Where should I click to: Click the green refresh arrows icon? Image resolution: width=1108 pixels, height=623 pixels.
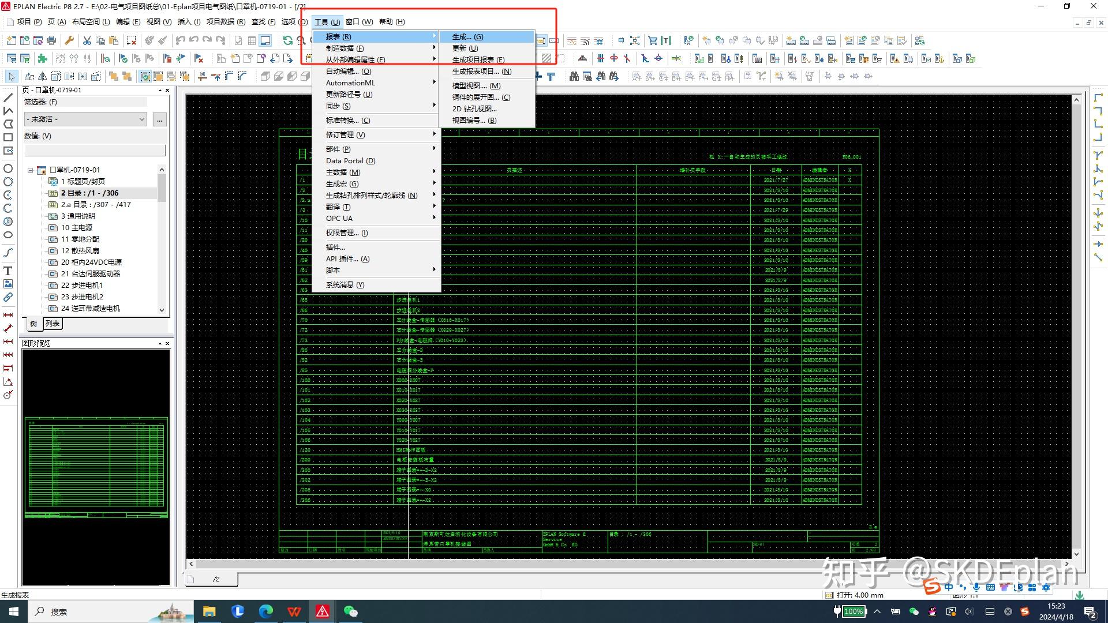tap(287, 40)
